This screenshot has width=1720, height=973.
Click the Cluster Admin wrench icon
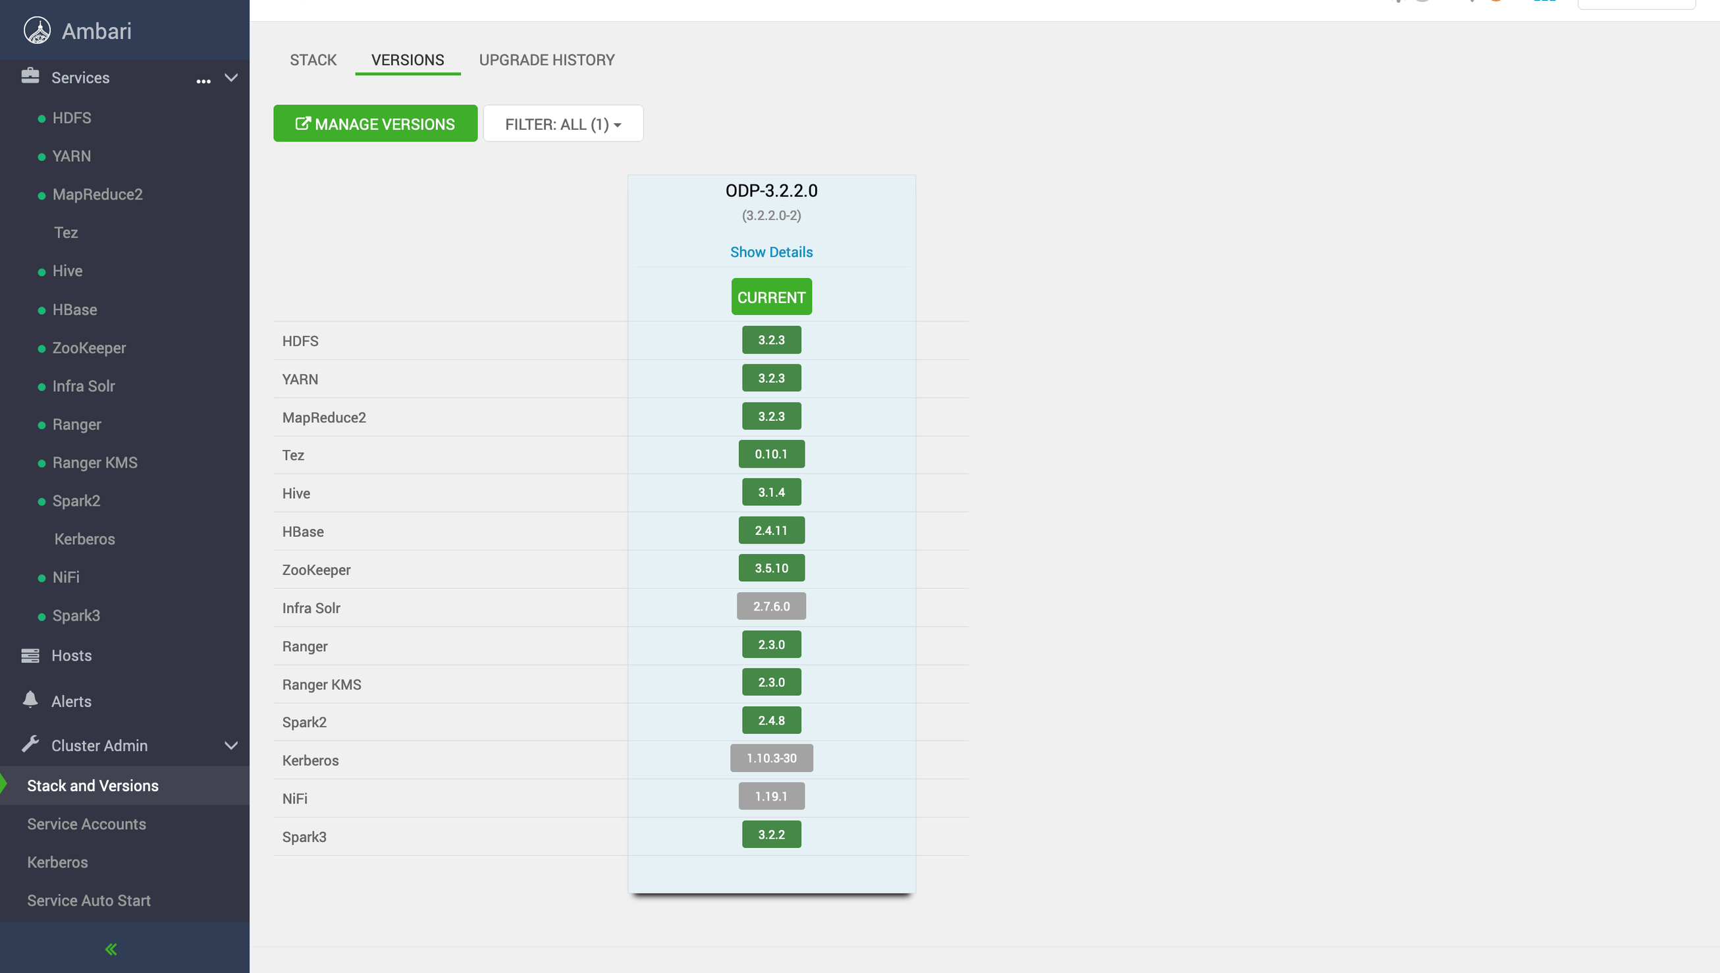[30, 744]
